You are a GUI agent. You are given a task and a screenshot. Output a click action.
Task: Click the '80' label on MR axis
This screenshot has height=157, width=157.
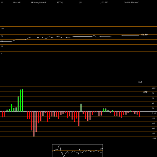tap(153, 93)
